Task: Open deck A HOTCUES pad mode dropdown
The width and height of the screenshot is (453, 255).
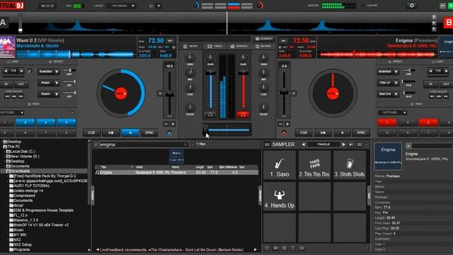Action: (12, 113)
